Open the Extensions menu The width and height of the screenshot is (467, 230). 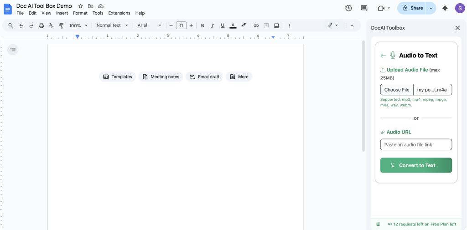(x=119, y=13)
